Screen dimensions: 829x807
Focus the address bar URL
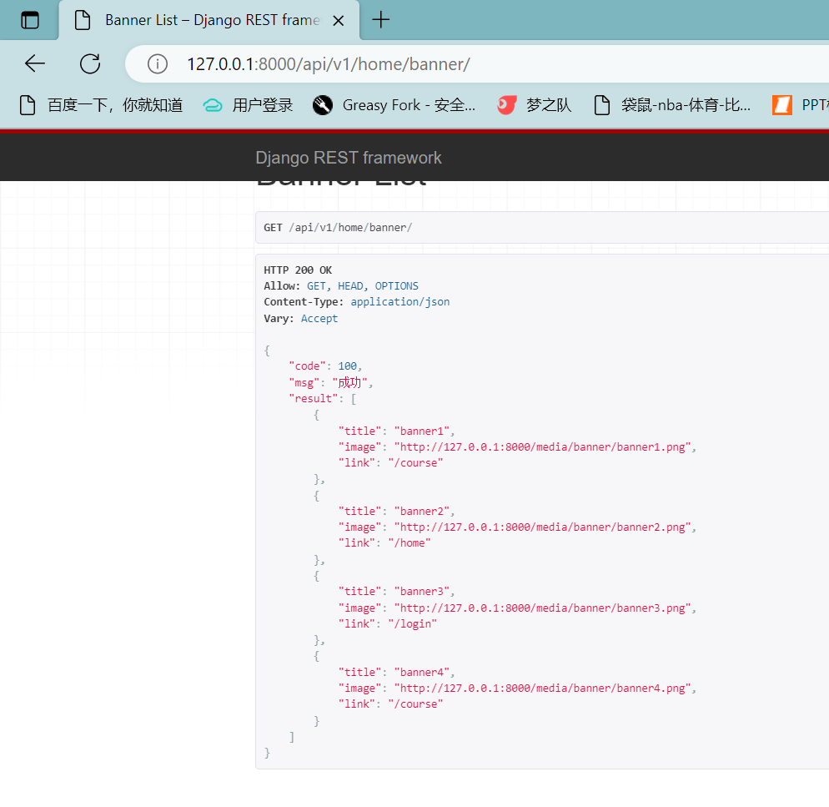[329, 64]
